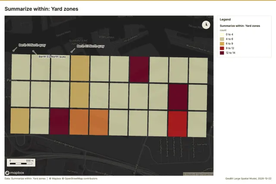
Task: Click the 'Berth 01 North quay' label
Action: [x=32, y=45]
